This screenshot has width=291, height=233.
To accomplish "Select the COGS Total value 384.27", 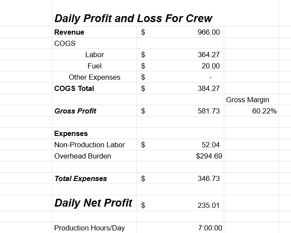I will click(209, 88).
